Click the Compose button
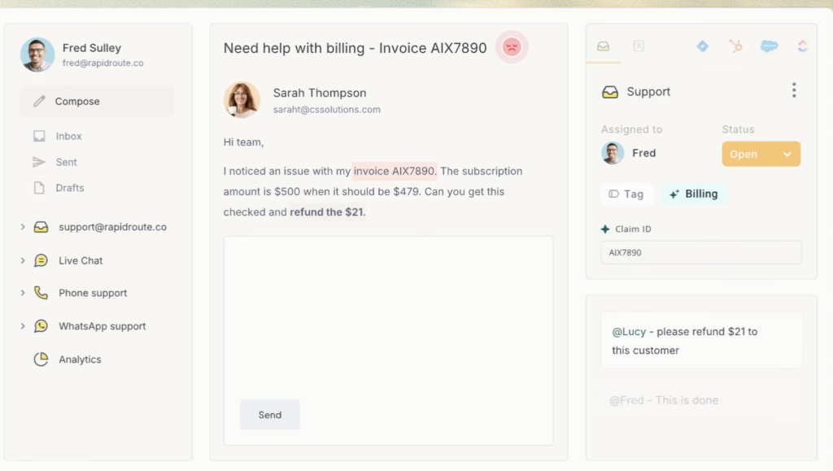 [97, 102]
